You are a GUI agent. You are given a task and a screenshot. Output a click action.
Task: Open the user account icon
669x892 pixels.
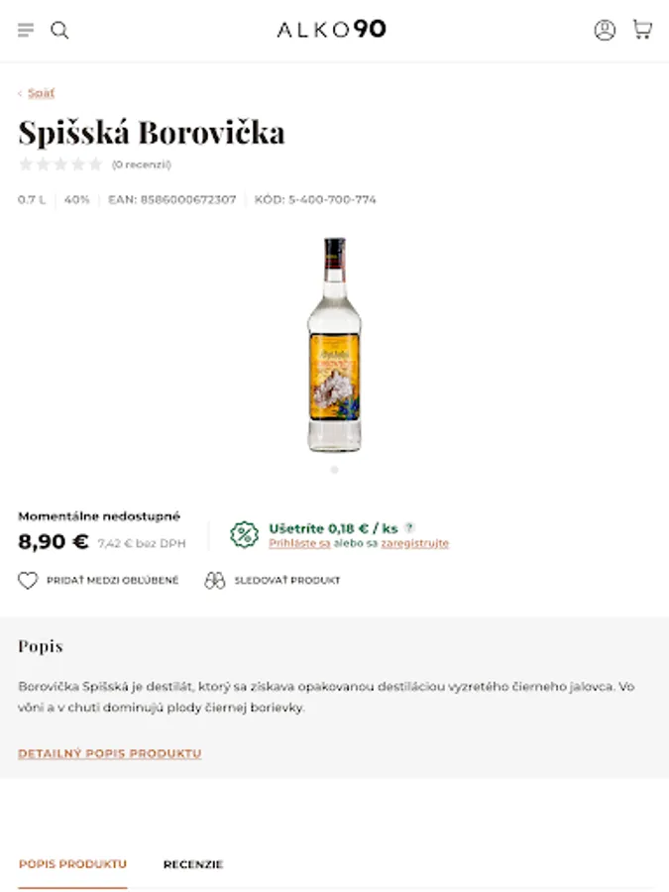(x=605, y=30)
